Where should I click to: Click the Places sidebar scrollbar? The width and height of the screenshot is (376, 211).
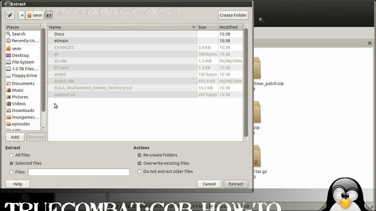(43, 69)
